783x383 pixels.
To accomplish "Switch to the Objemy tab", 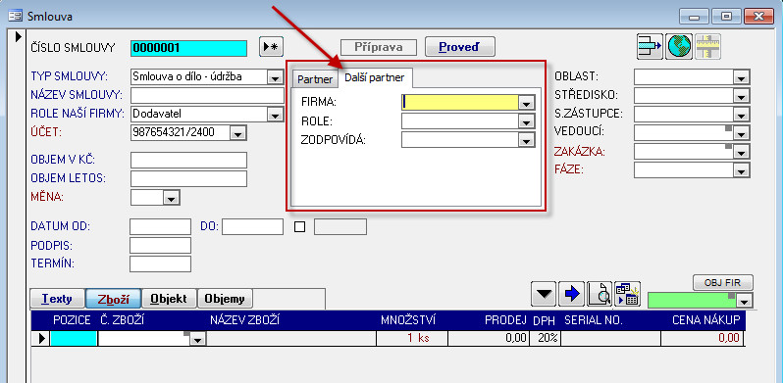I will pos(225,299).
